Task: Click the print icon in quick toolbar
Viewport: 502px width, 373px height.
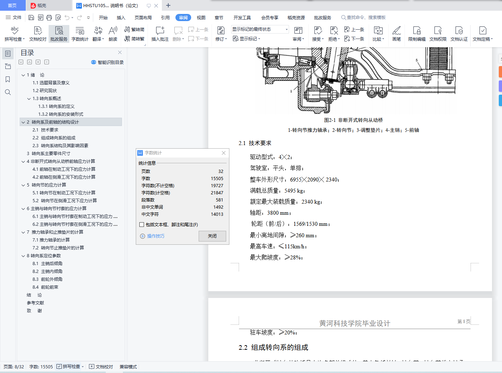Action: 49,18
